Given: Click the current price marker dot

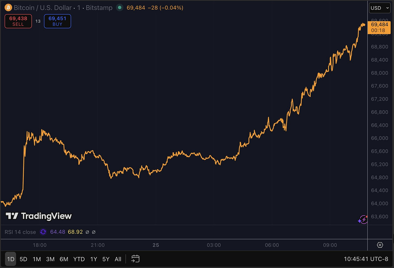Looking at the screenshot, I should [364, 25].
